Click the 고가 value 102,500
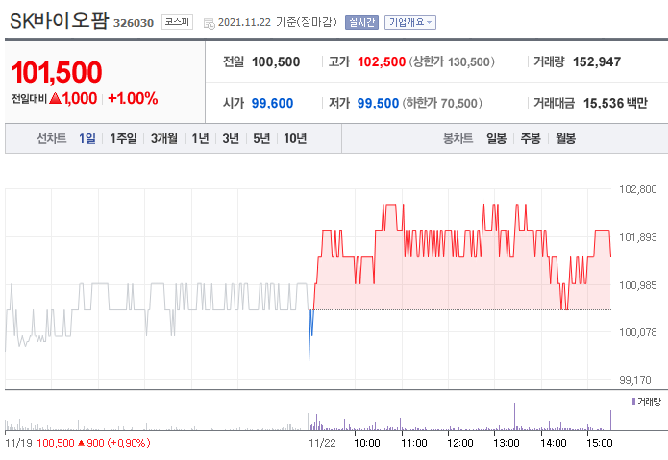The image size is (668, 460). coord(382,61)
